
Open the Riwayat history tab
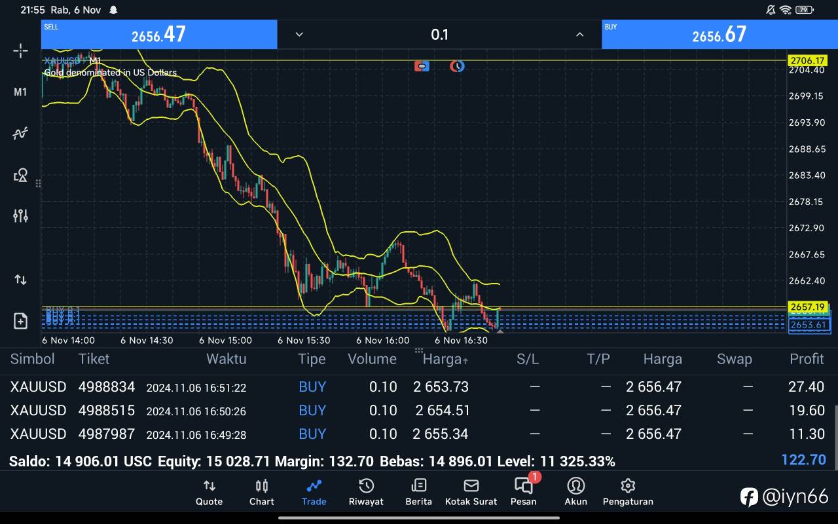tap(366, 492)
